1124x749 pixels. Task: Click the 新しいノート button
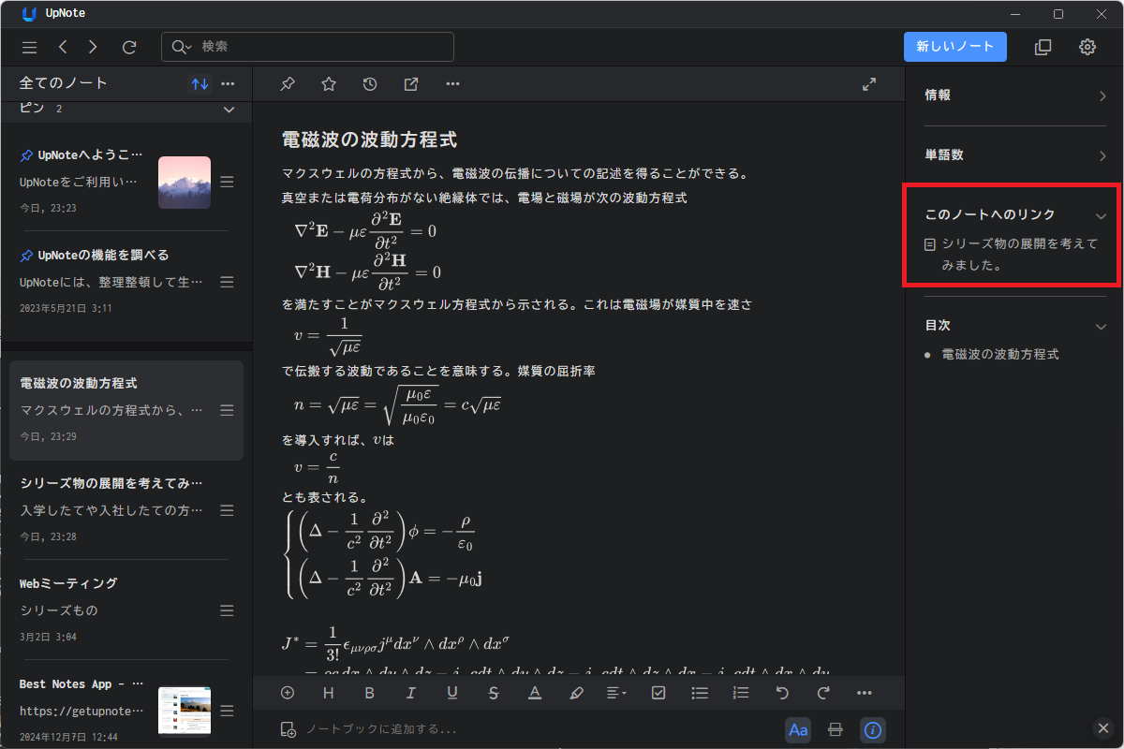954,46
